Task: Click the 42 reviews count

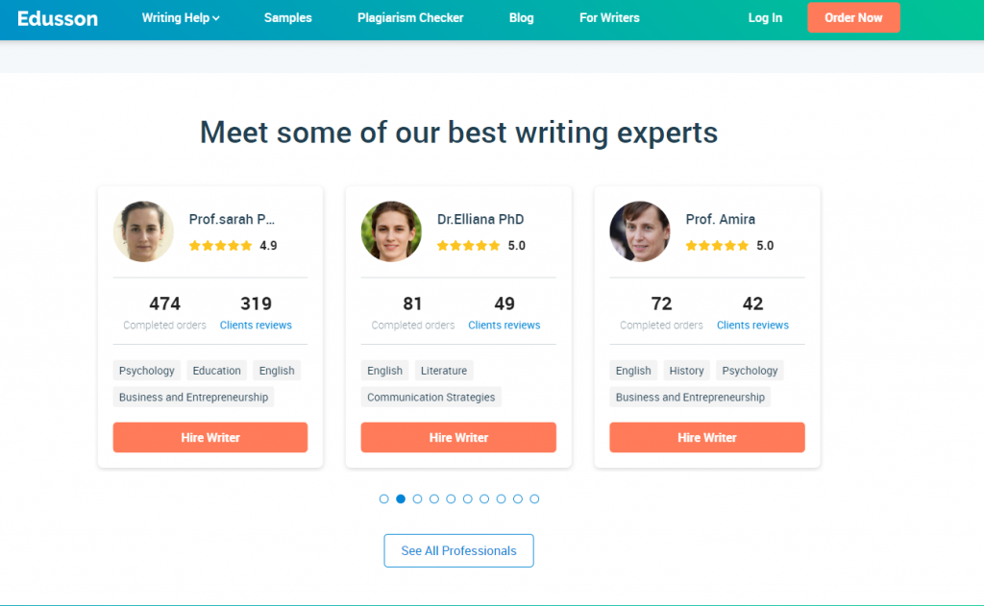Action: pyautogui.click(x=753, y=303)
